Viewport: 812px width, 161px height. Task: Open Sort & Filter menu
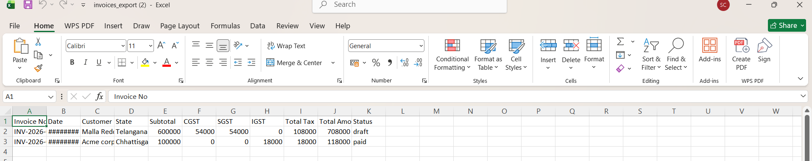[651, 55]
